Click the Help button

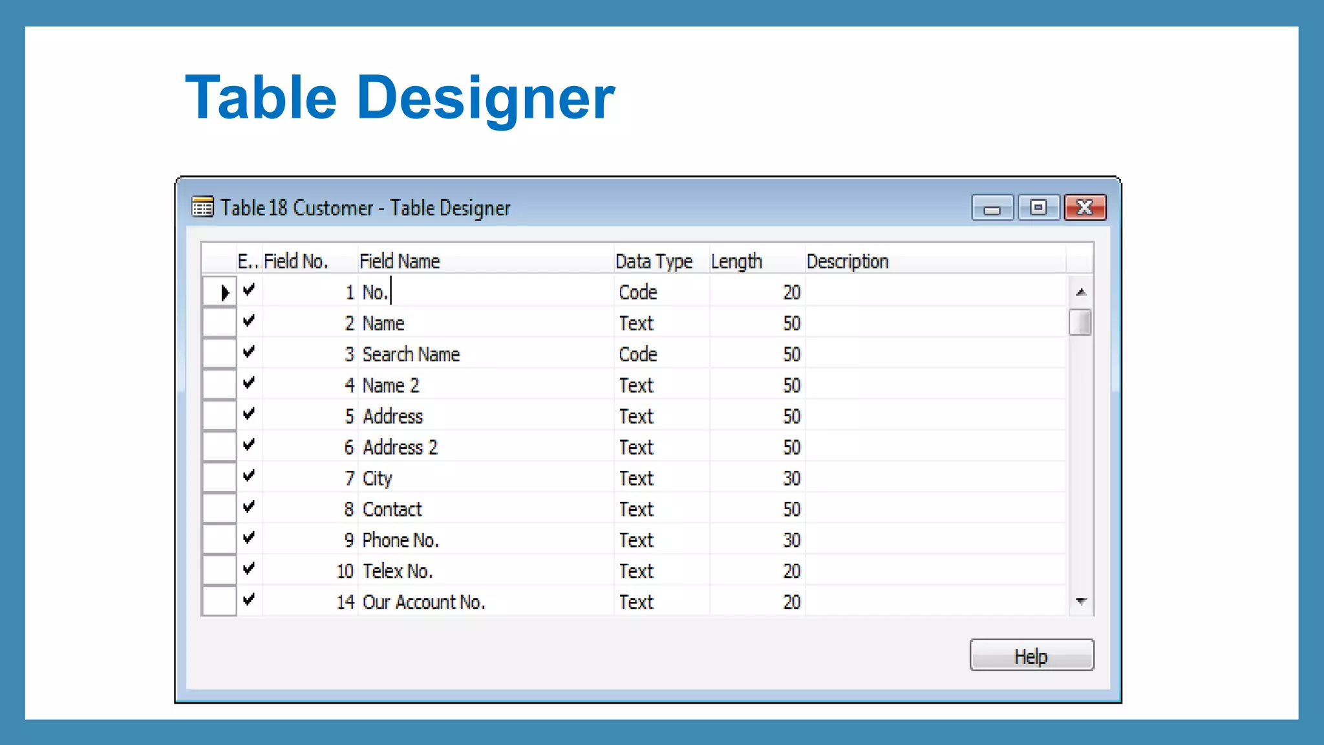tap(1031, 656)
